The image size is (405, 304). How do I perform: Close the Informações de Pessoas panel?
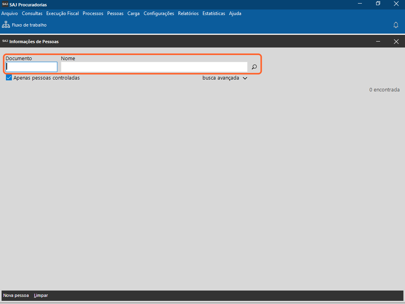point(396,42)
